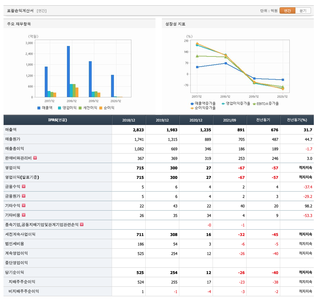Expand 종속기업,공동지배기업및관계기업관련손익 plus icon
Image resolution: width=317 pixels, height=301 pixels.
pos(82,224)
